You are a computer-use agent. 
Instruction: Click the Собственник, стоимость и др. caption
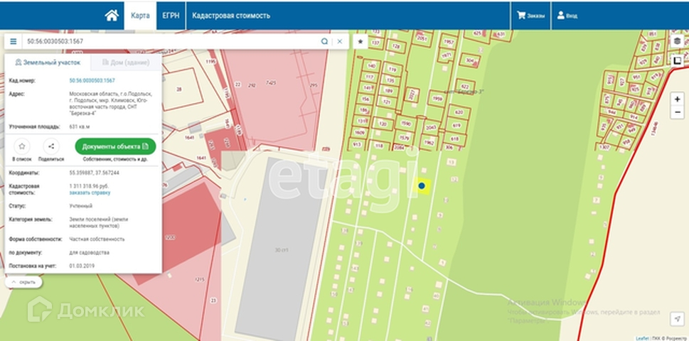tap(115, 159)
